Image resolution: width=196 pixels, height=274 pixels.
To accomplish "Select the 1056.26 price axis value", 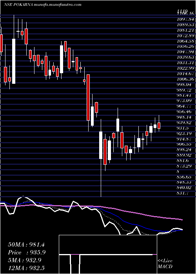I will [186, 47].
